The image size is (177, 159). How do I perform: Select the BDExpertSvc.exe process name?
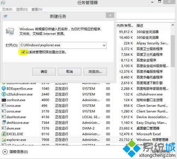pos(19,88)
